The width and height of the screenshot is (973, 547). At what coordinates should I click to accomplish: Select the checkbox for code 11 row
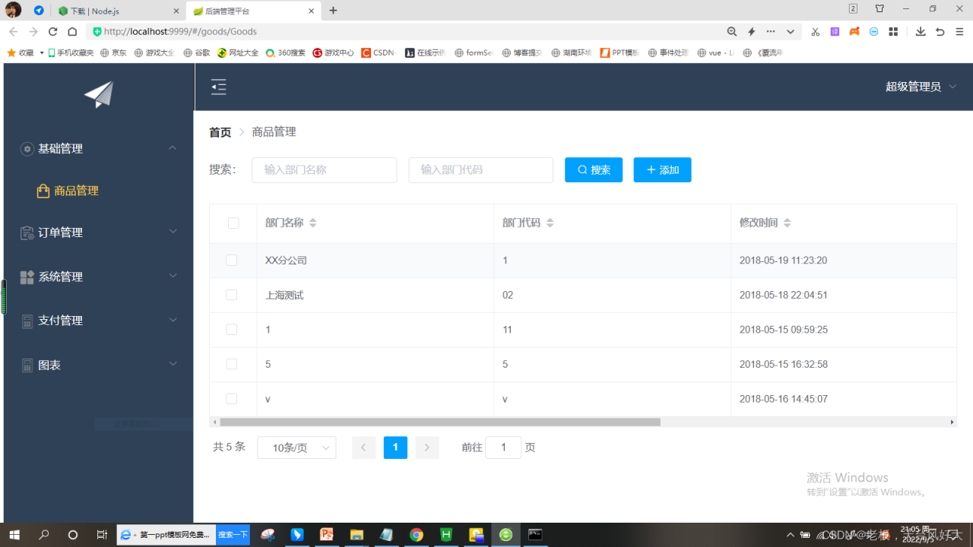tap(232, 330)
